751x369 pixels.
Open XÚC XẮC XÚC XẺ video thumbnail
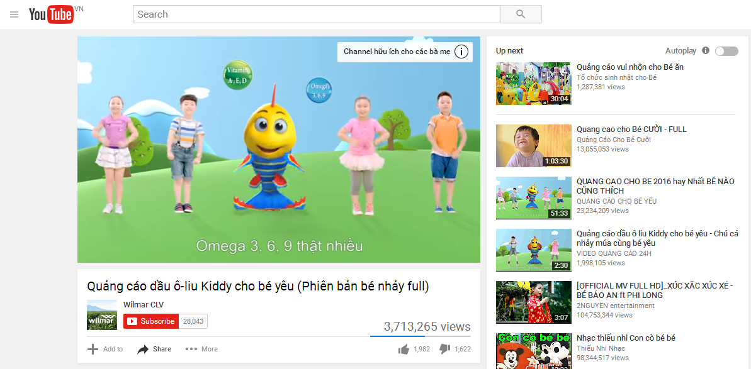point(534,302)
